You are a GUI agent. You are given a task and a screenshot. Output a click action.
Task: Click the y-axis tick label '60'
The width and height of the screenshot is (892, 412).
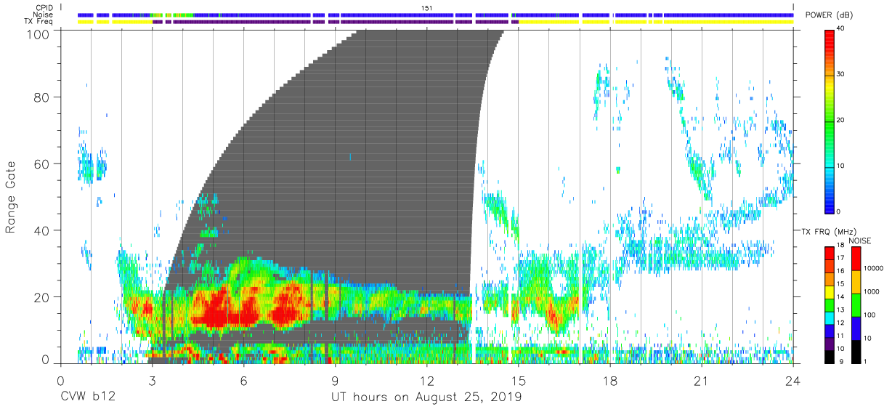click(x=42, y=163)
